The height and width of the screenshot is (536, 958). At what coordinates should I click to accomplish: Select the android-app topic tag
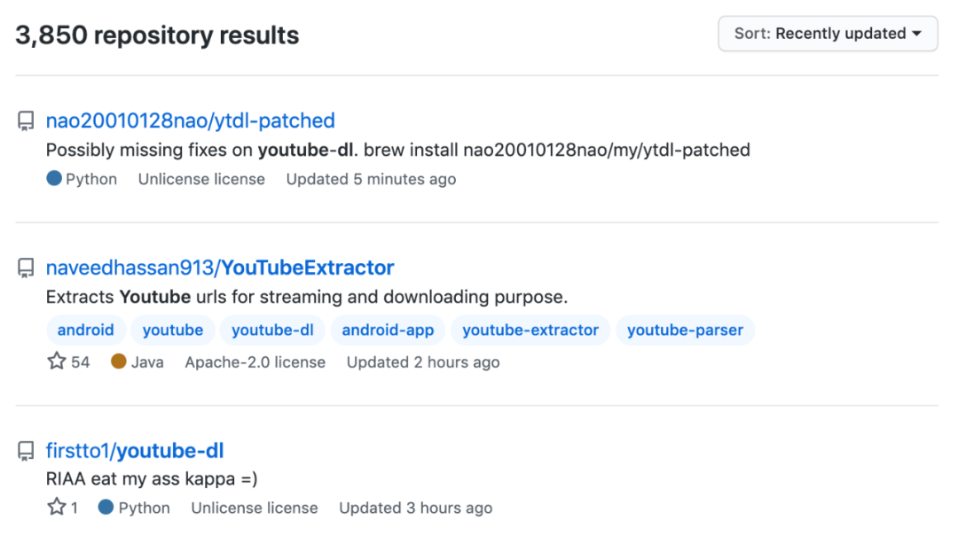click(x=388, y=330)
